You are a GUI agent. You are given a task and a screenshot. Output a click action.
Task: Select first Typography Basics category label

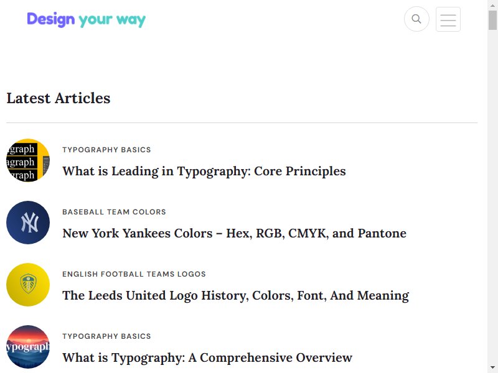pyautogui.click(x=106, y=150)
